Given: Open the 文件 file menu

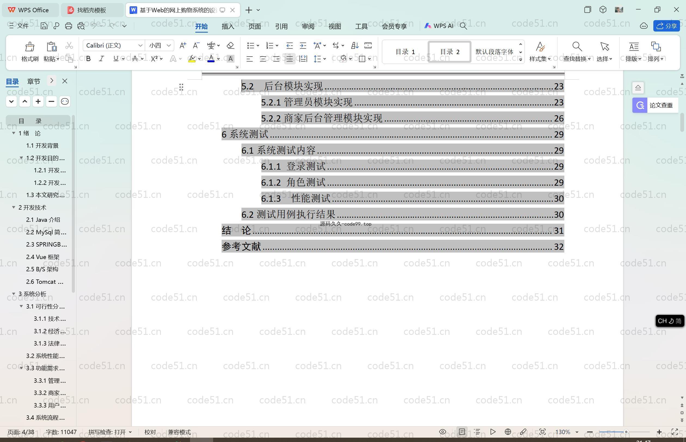Looking at the screenshot, I should coord(19,26).
